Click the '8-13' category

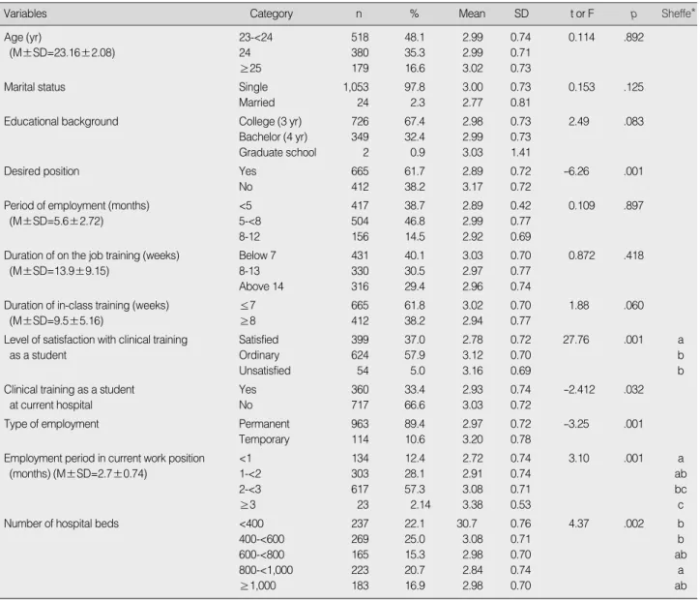click(249, 271)
